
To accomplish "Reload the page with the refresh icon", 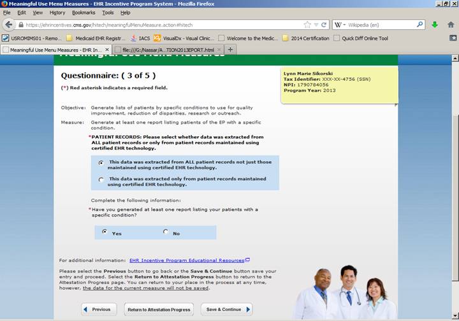I will (x=324, y=25).
